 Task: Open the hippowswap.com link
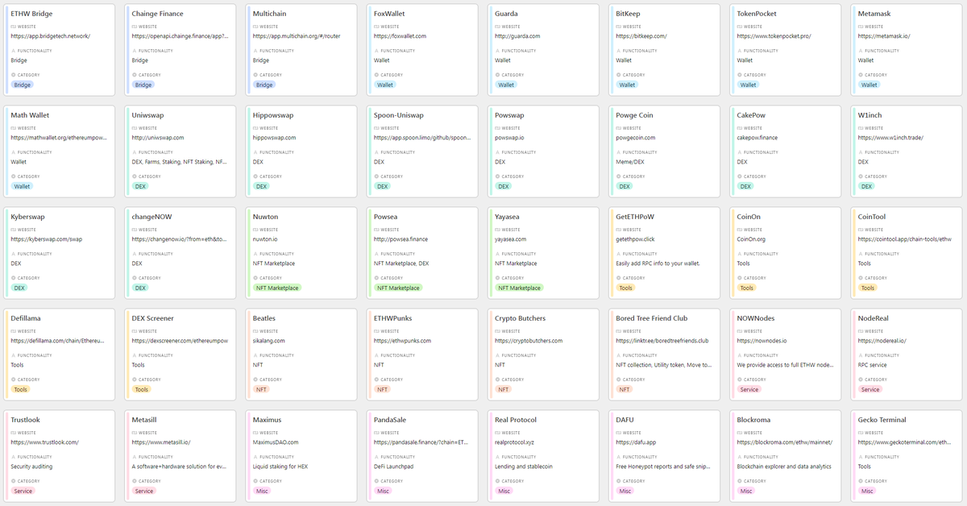coord(274,138)
